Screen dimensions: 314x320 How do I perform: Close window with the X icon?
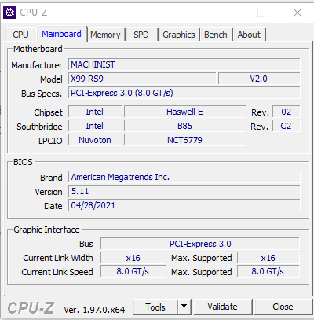pos(298,13)
